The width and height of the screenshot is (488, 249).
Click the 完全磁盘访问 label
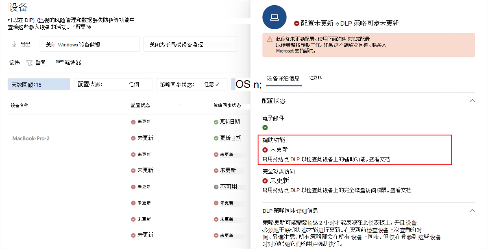[279, 172]
